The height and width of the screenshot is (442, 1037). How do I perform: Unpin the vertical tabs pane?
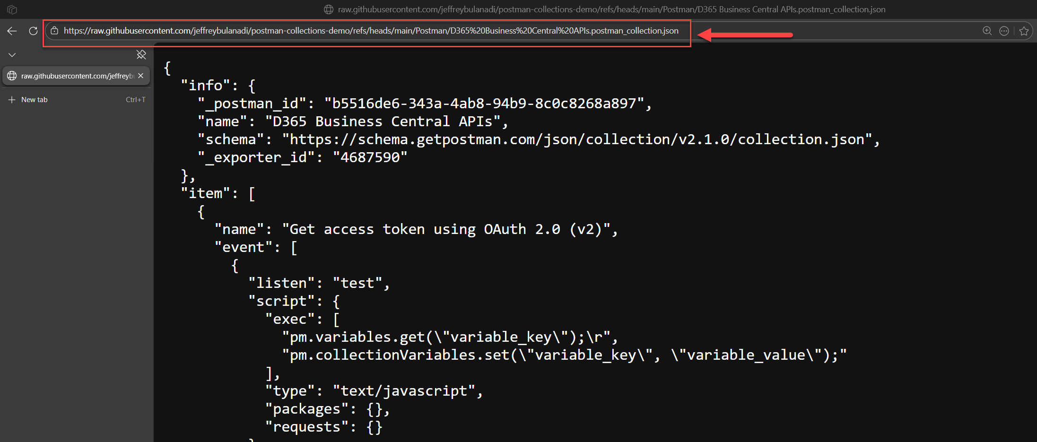coord(141,55)
